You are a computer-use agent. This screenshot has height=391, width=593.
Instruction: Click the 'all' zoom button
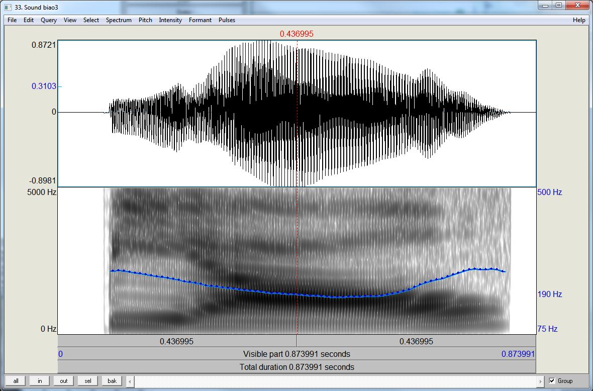point(16,381)
